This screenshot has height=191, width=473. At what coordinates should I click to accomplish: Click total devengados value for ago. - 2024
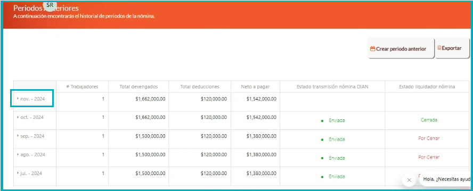[x=150, y=155]
